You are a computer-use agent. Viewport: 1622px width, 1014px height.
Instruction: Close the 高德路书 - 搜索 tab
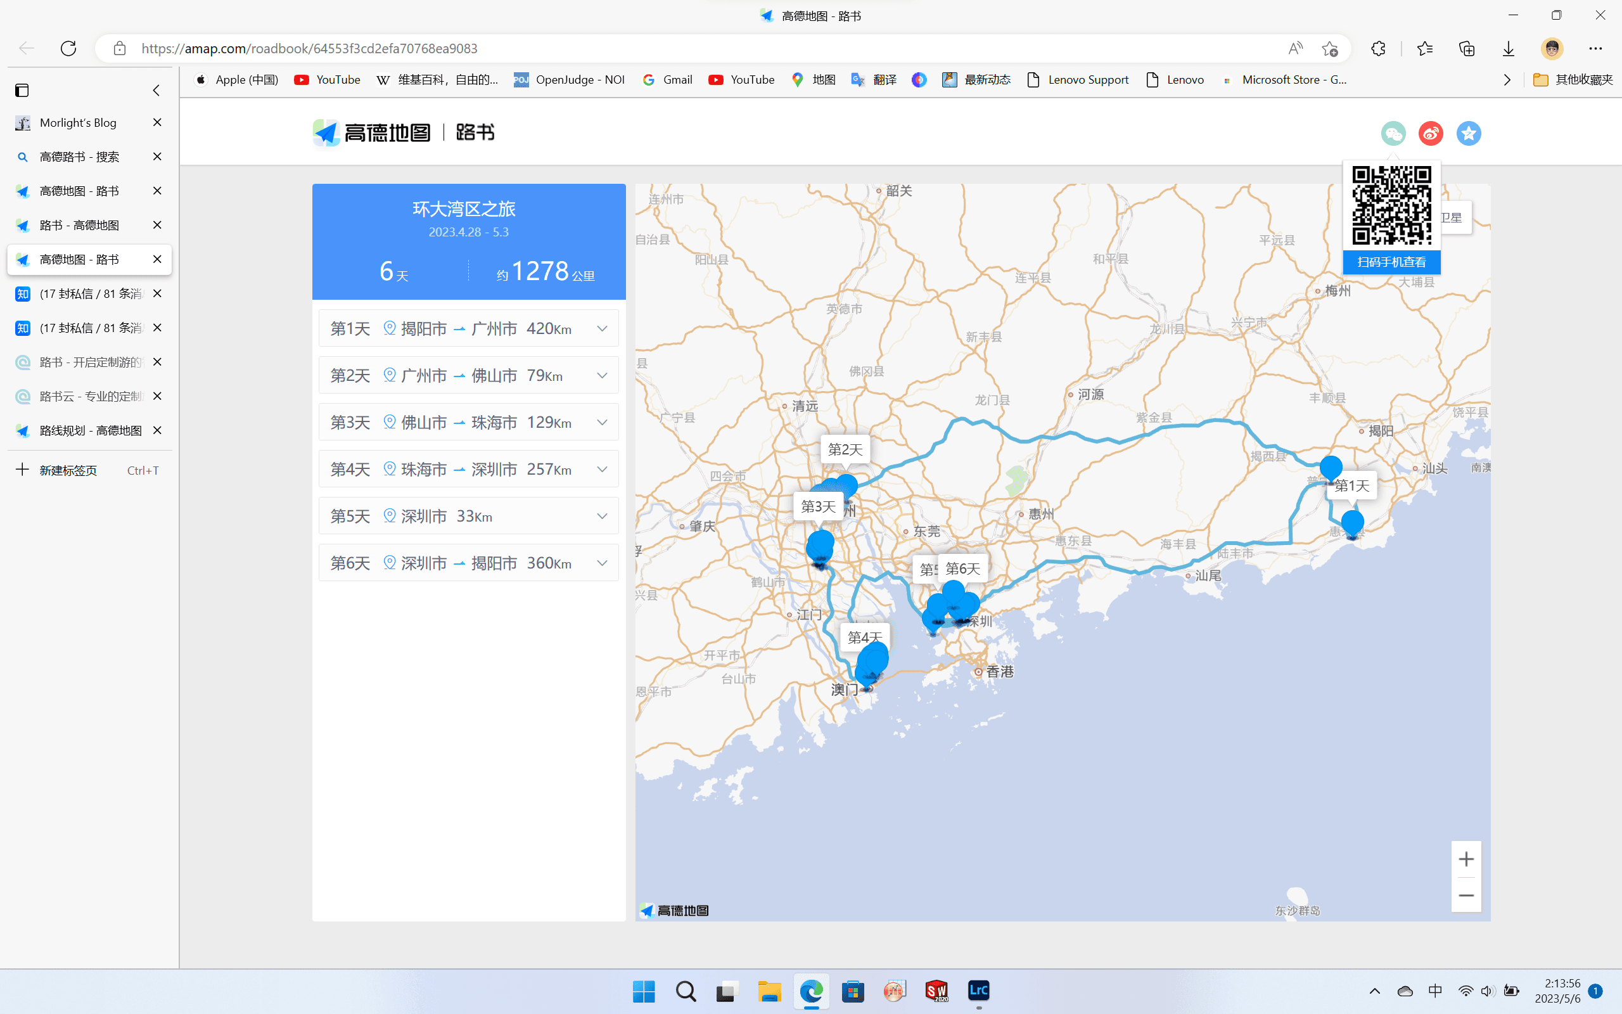coord(157,157)
